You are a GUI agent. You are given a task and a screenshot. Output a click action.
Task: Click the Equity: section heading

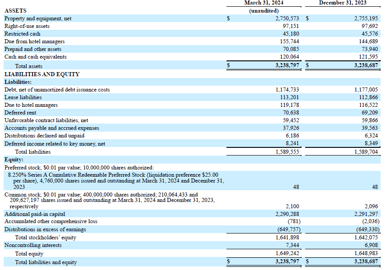pos(14,160)
